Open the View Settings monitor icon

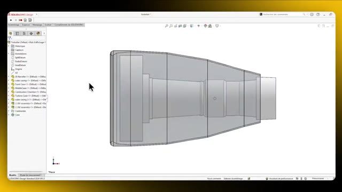pos(217,26)
